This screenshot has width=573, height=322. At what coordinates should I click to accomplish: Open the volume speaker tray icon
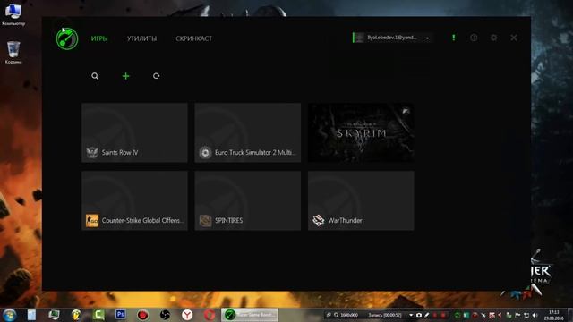(x=535, y=315)
